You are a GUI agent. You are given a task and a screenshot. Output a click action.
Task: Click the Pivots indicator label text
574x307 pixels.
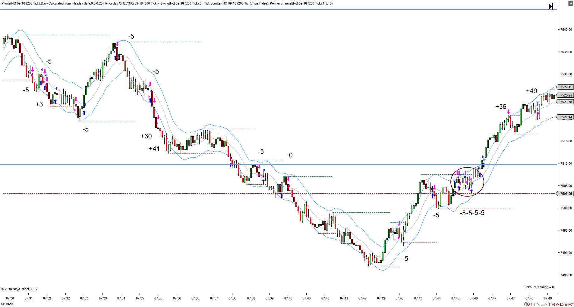click(52, 4)
